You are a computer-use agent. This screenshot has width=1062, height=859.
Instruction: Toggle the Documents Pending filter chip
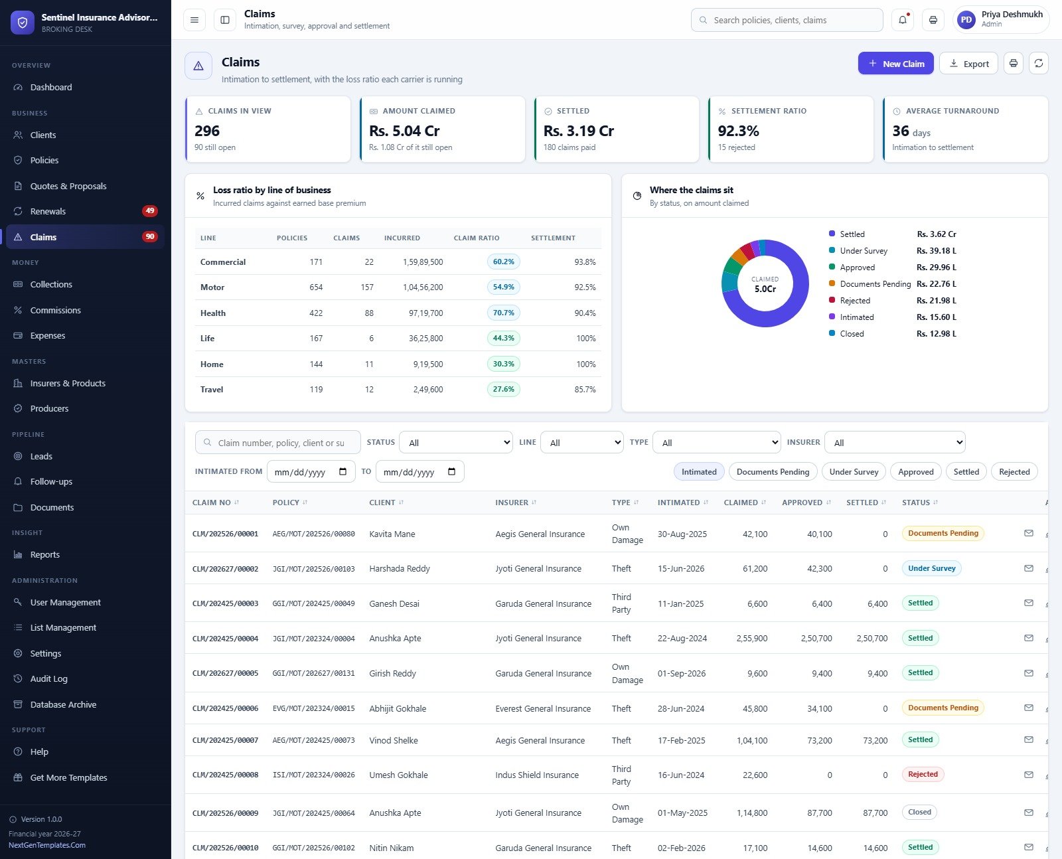(773, 472)
